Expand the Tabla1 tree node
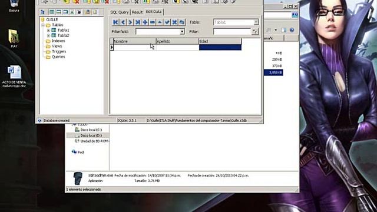The width and height of the screenshot is (377, 212). [48, 30]
